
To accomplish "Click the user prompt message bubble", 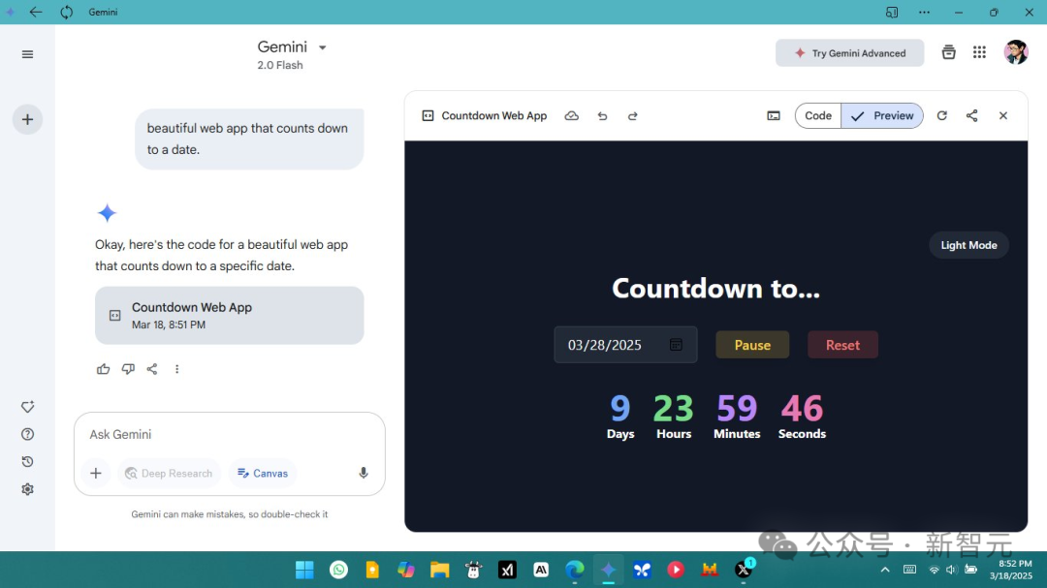I will (249, 139).
